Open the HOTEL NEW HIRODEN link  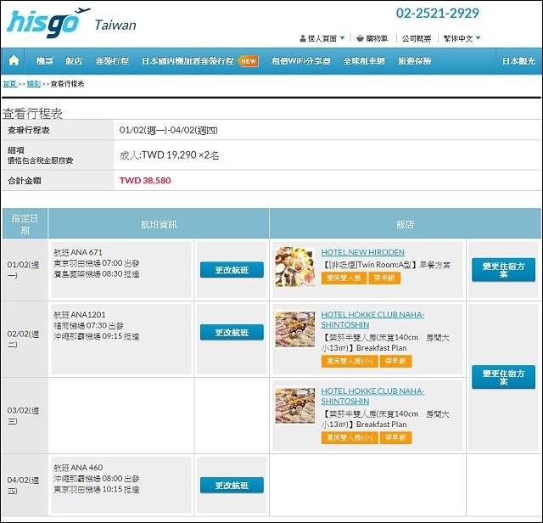(x=362, y=252)
